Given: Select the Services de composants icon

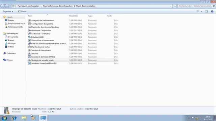Looking at the screenshot, I should point(29,50).
